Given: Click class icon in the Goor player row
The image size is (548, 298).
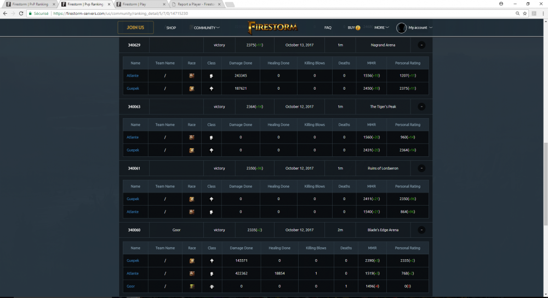Looking at the screenshot, I should [x=212, y=287].
